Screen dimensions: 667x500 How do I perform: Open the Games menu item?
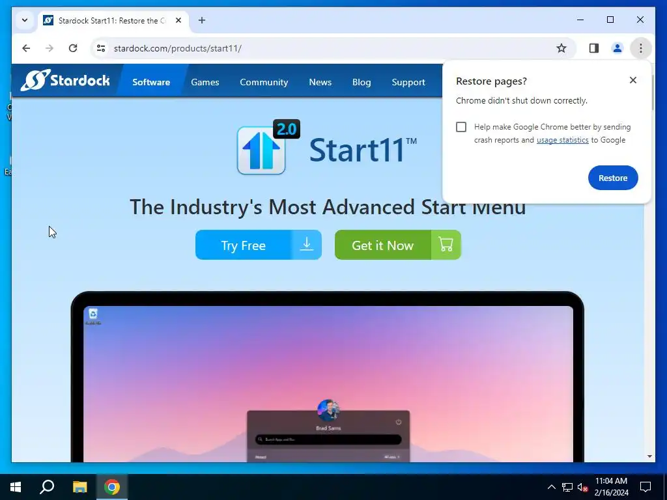pyautogui.click(x=205, y=82)
